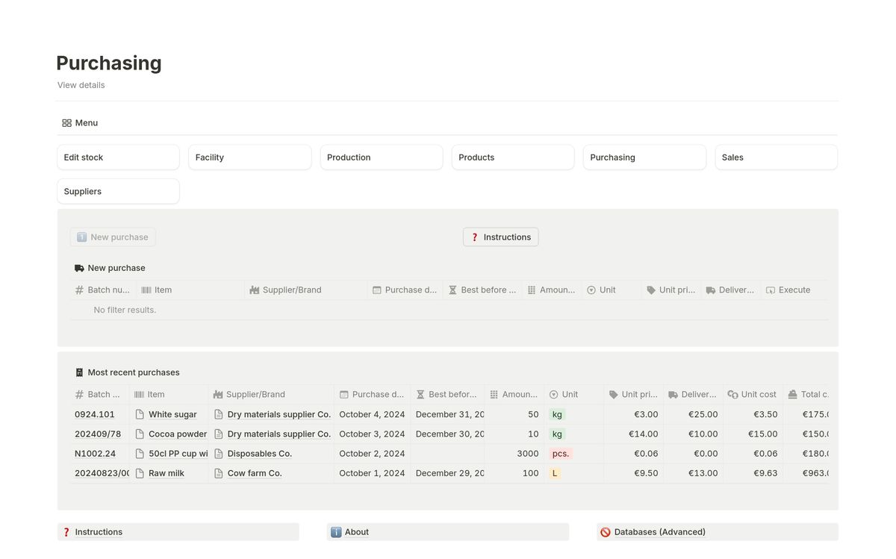Expand the Databases (Advanced) section
This screenshot has height=559, width=896.
click(659, 532)
